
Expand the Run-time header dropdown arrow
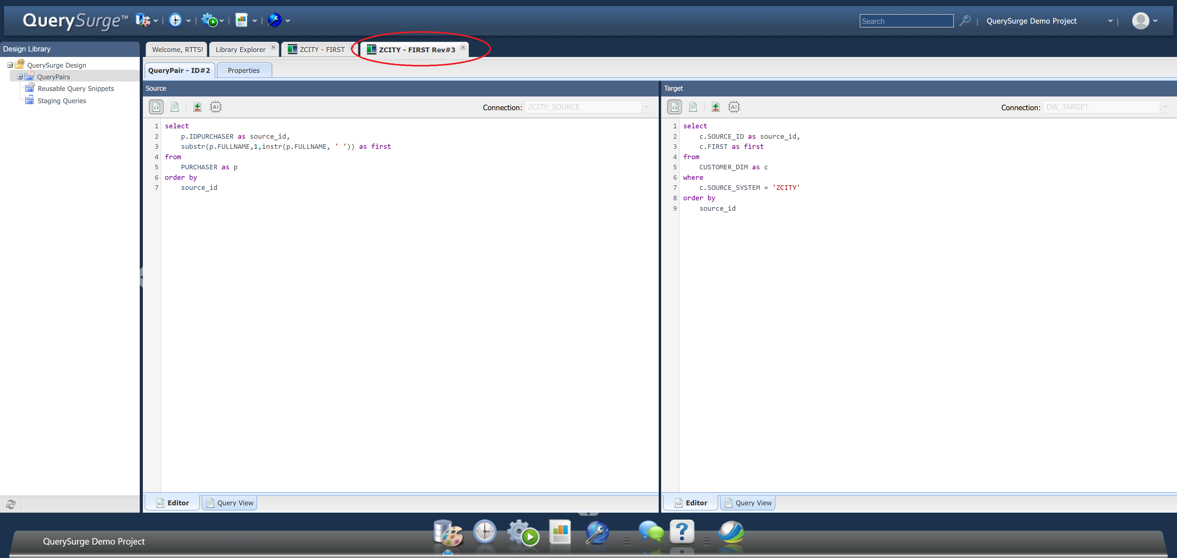click(222, 21)
